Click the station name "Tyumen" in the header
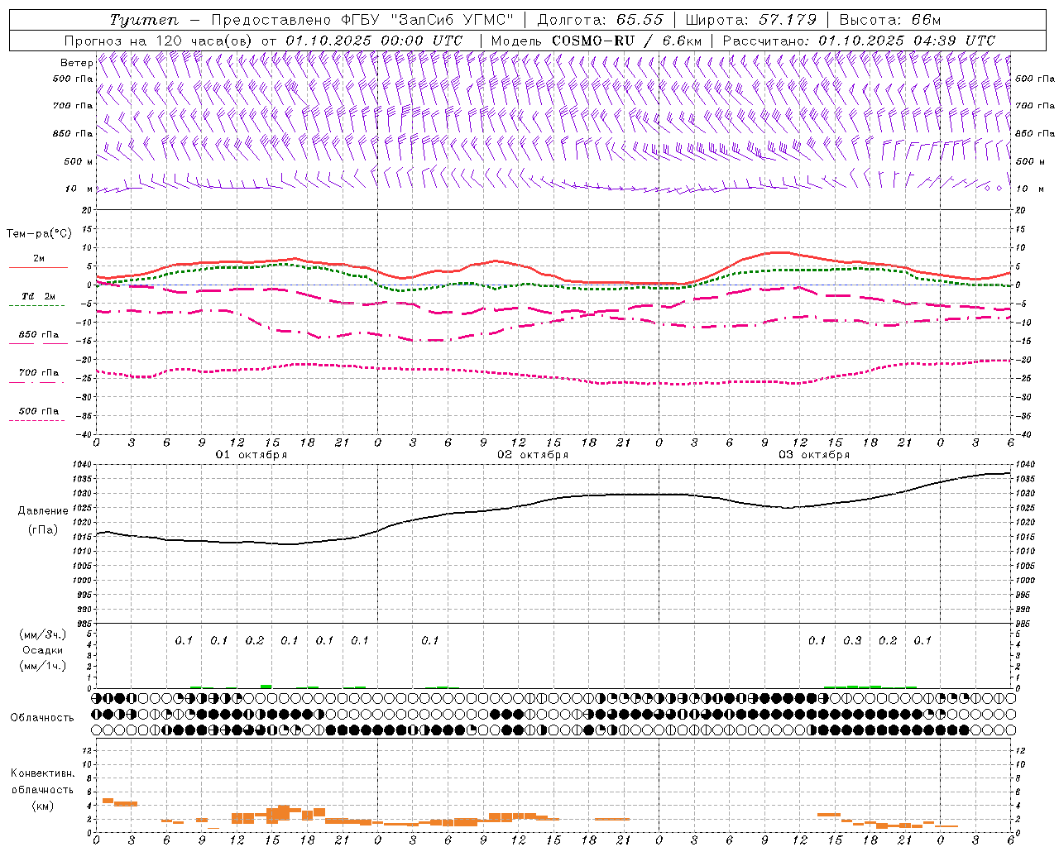 click(x=144, y=20)
